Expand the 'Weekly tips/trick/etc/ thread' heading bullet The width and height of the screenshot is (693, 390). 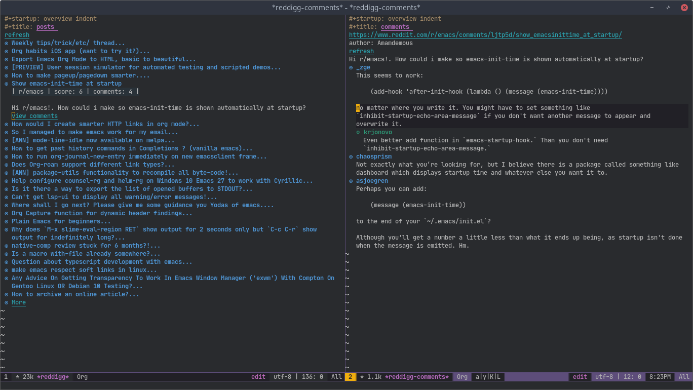tap(7, 43)
